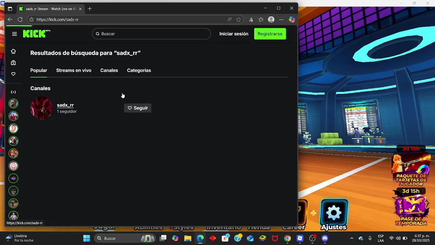The height and width of the screenshot is (245, 435).
Task: Click the taskbar Buscar search box
Action: pos(125,238)
